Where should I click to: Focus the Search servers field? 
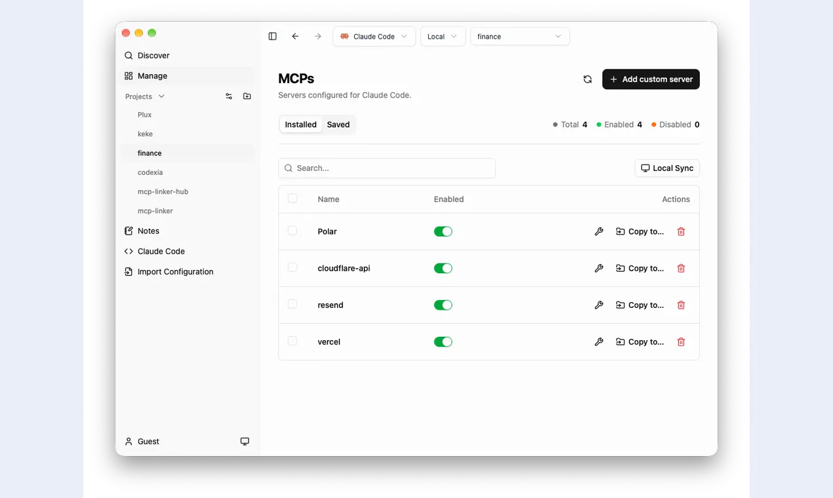(x=387, y=168)
